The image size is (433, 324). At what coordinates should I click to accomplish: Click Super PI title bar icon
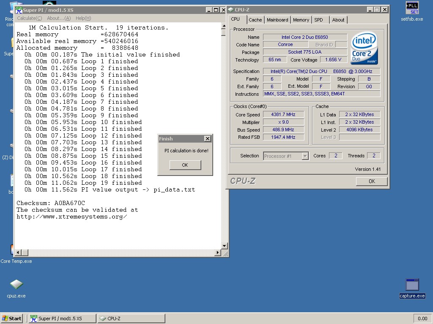19,10
